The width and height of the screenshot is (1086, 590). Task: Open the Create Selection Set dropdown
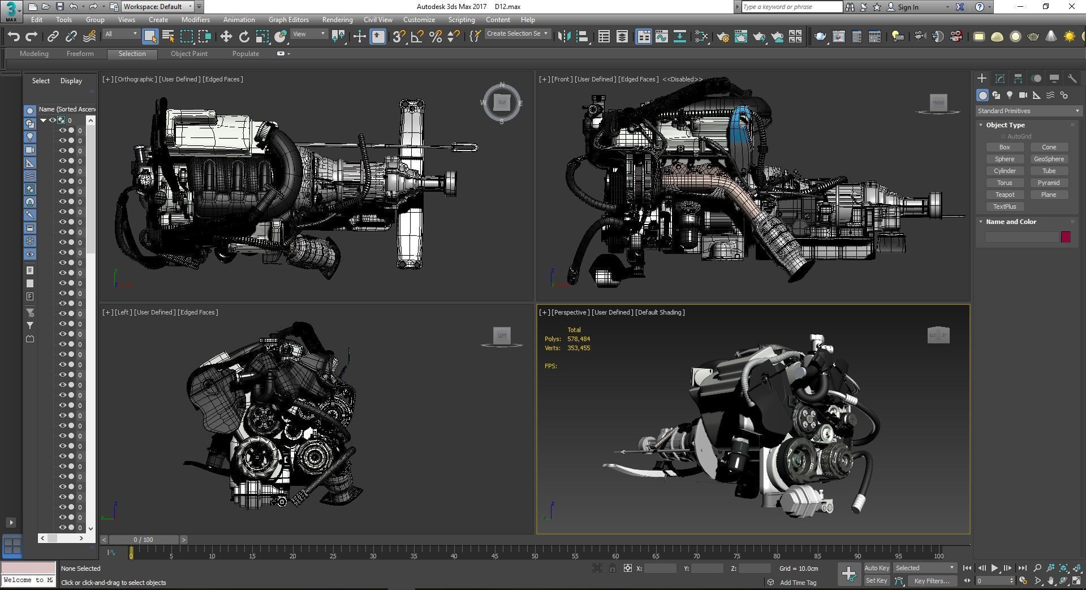[x=517, y=34]
